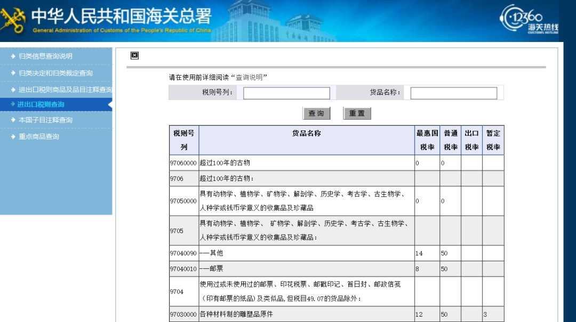Click the 货品名称 column header
Image resolution: width=576 pixels, height=322 pixels.
(x=307, y=134)
